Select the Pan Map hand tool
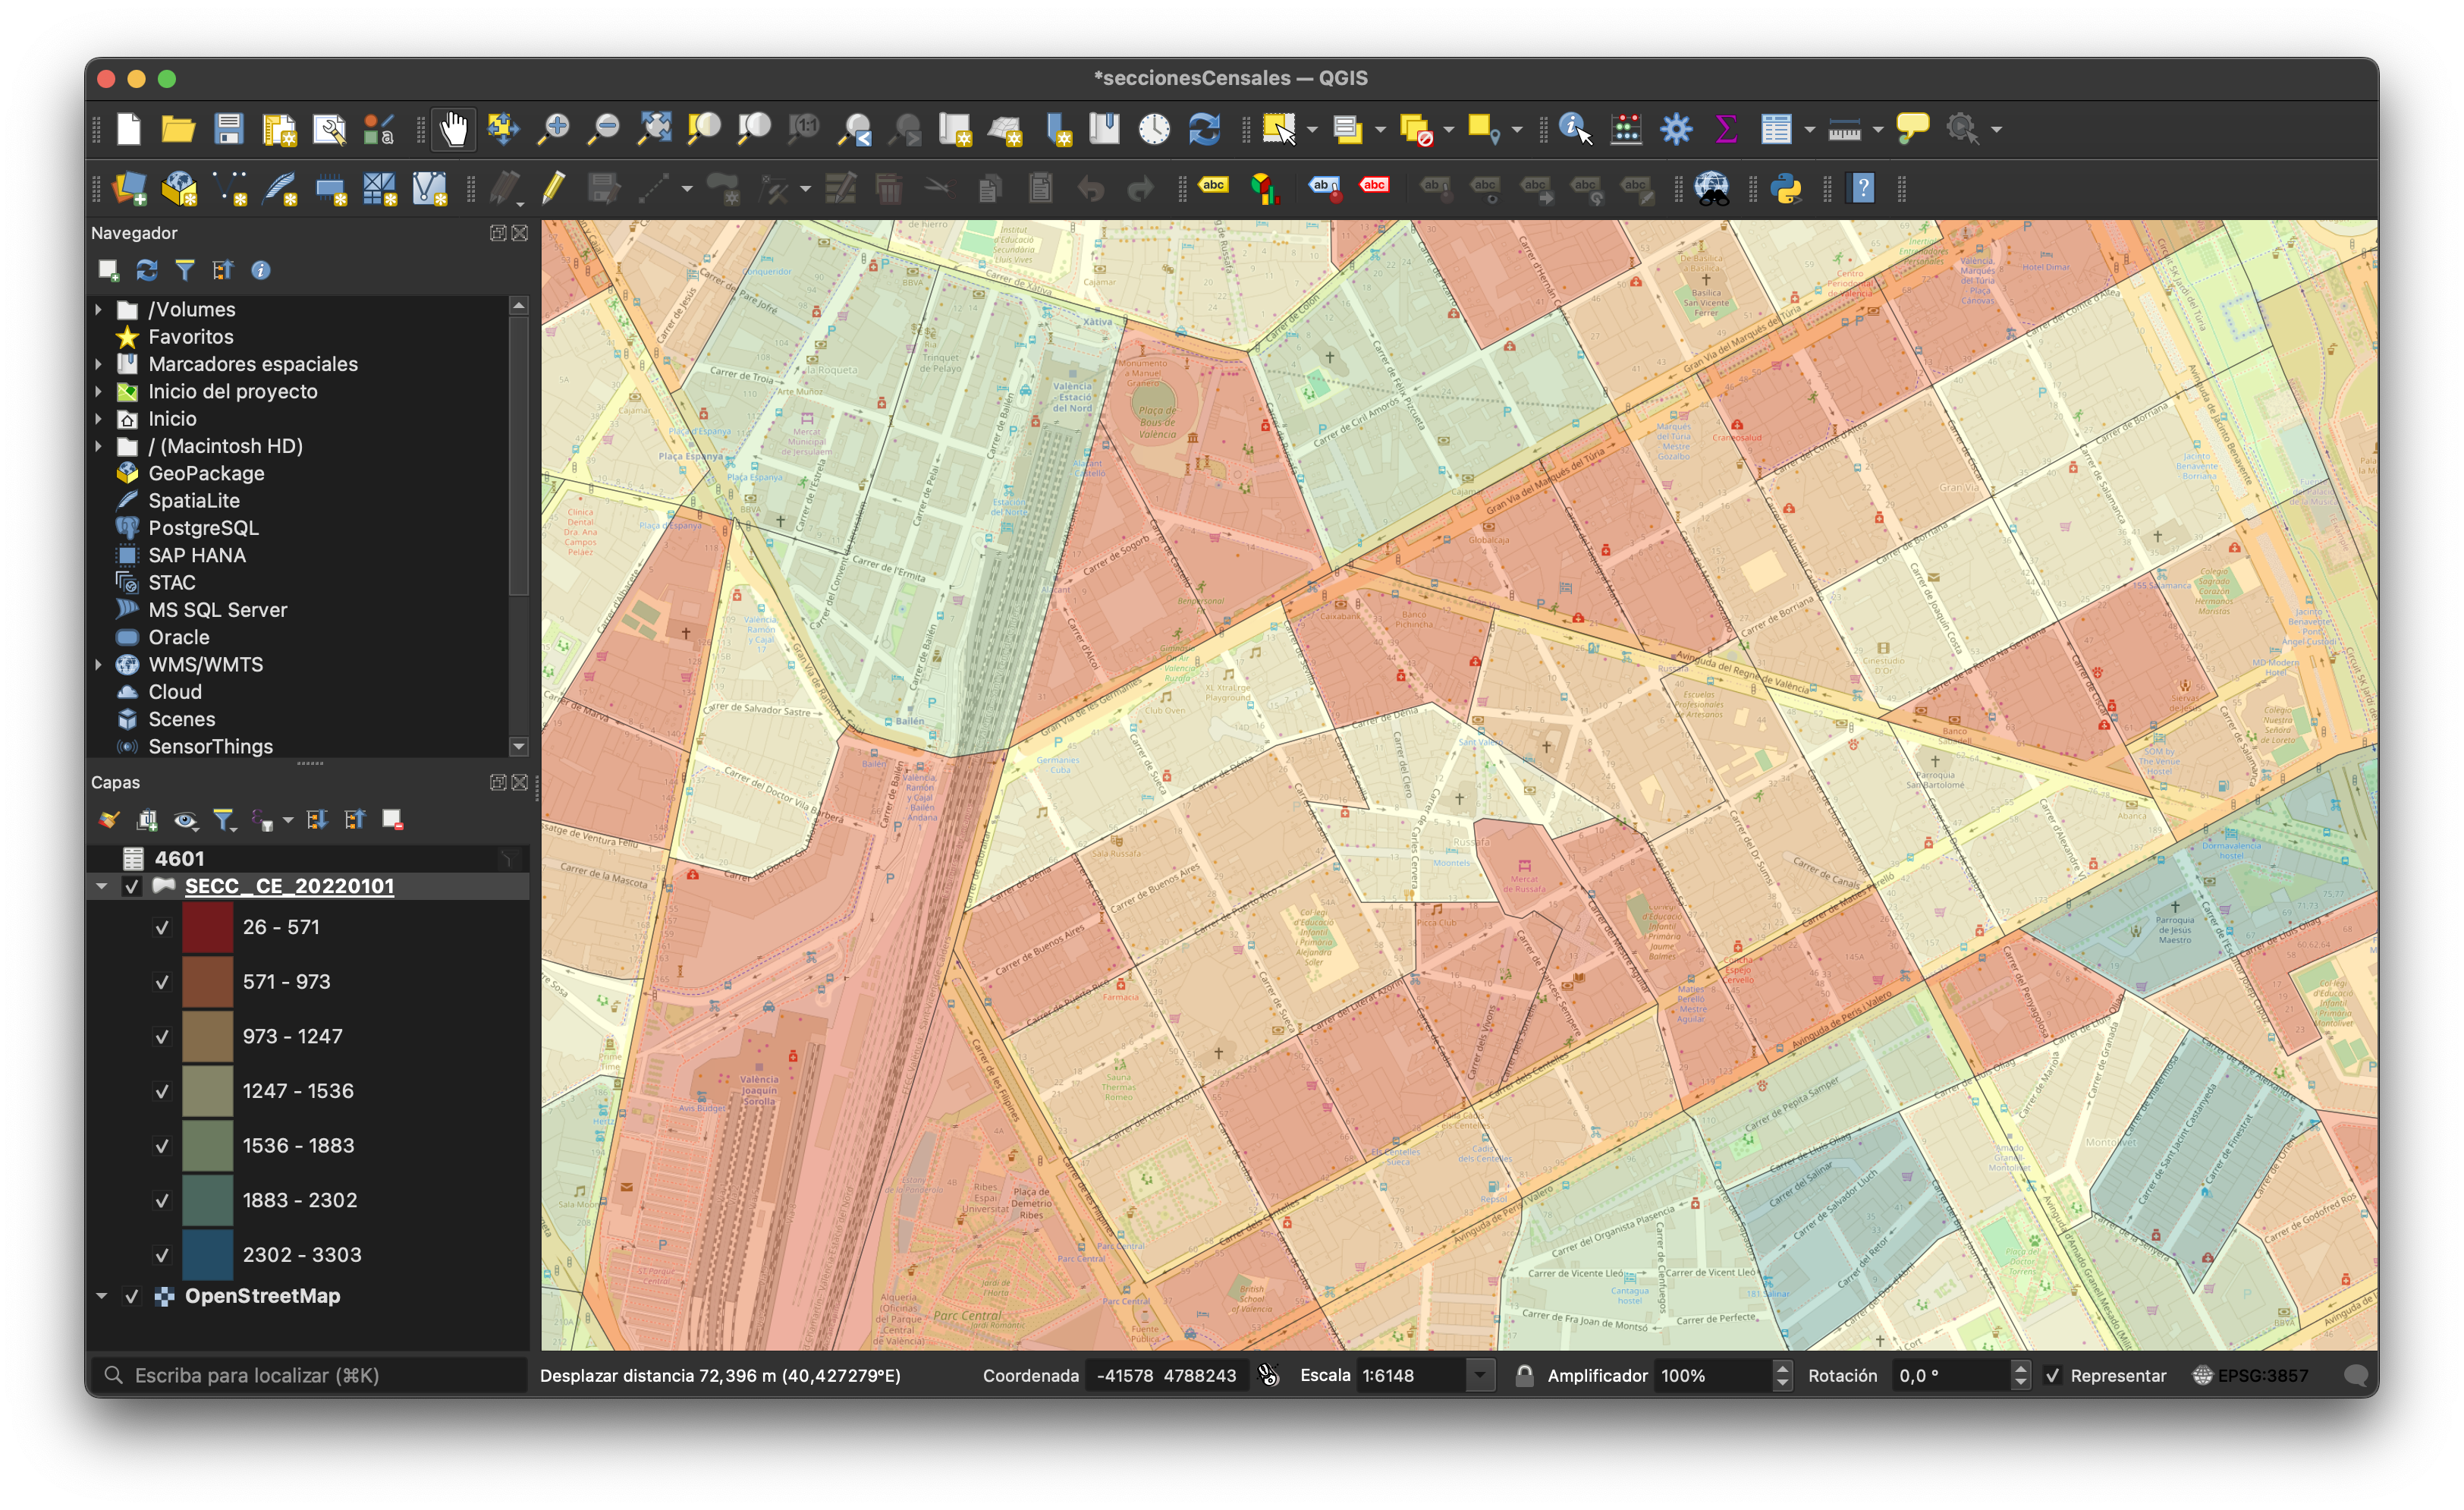 454,129
